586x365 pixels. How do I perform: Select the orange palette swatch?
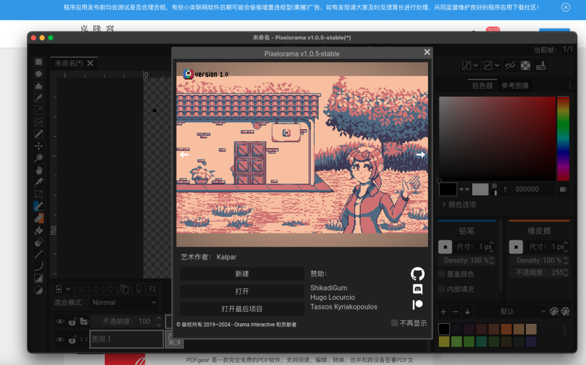[x=506, y=329]
